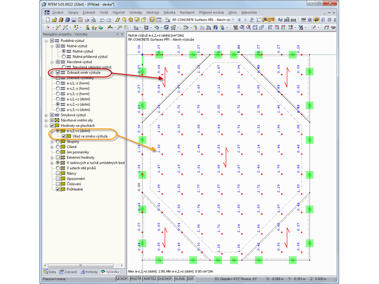379x284 pixels.
Task: Toggle the OUCHOP status bar button
Action: pos(165,279)
